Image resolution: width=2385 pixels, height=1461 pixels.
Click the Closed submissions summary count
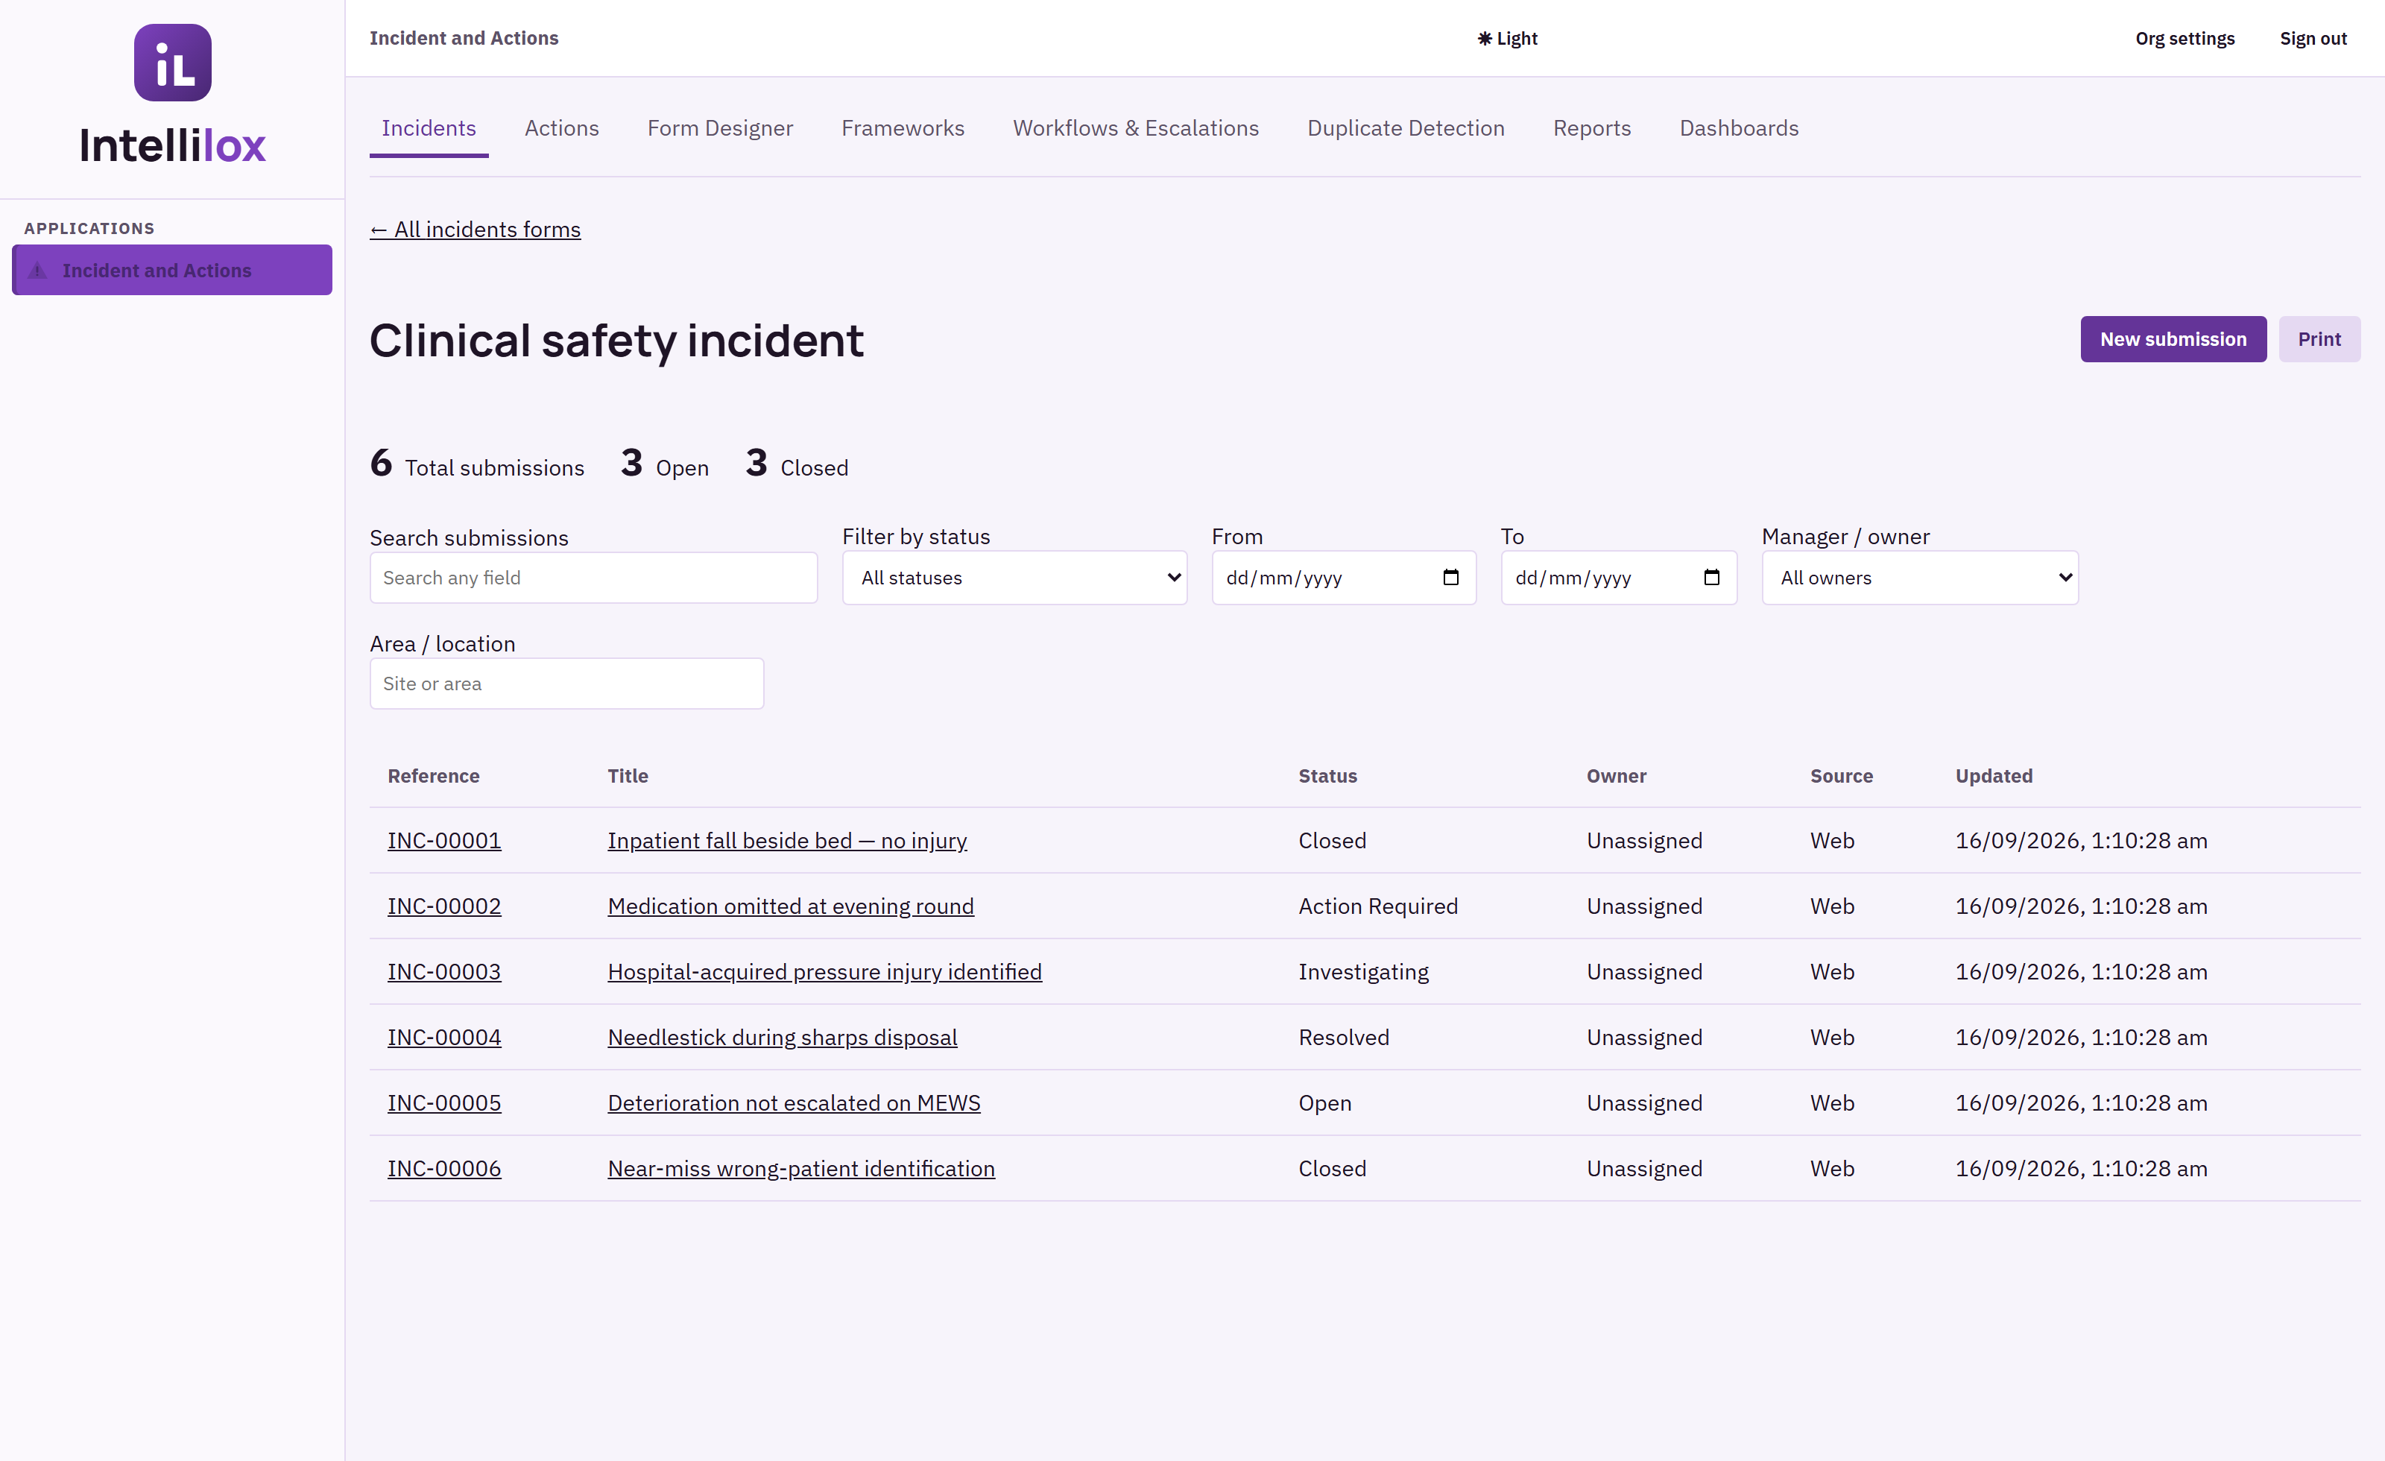[797, 464]
